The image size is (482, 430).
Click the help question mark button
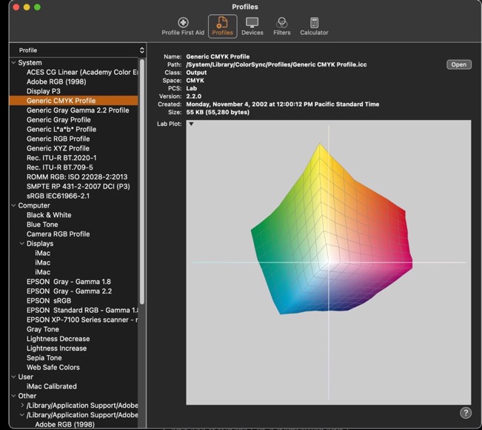(x=466, y=413)
